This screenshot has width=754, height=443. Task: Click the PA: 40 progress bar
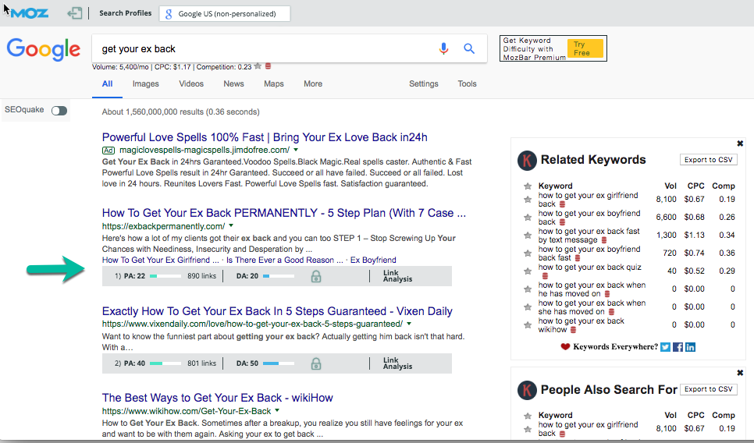click(165, 363)
